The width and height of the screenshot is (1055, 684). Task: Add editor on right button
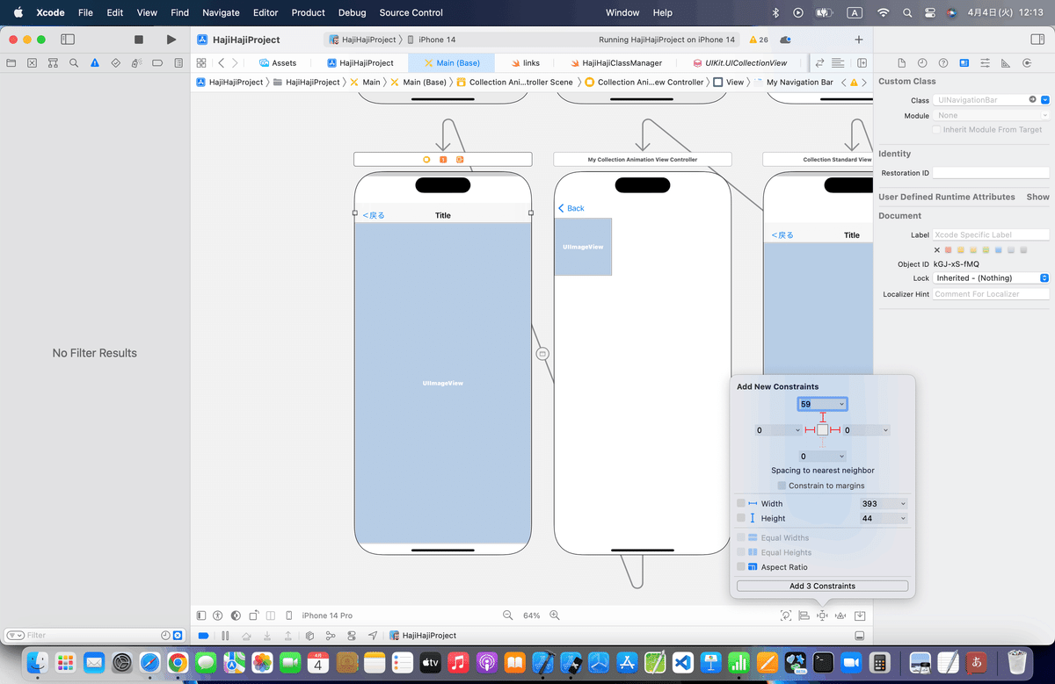(862, 63)
